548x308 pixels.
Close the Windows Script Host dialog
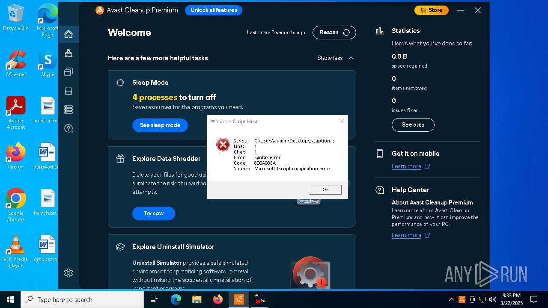click(x=342, y=121)
